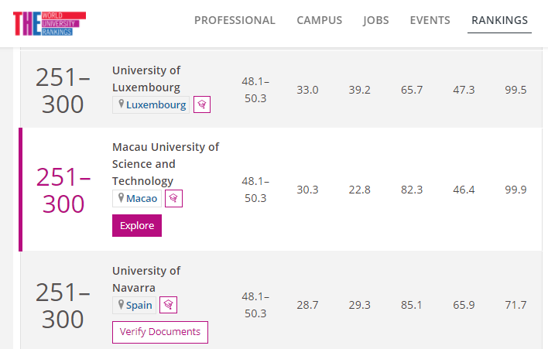
Task: Click location pin icon in Macao tag
Action: [x=121, y=198]
